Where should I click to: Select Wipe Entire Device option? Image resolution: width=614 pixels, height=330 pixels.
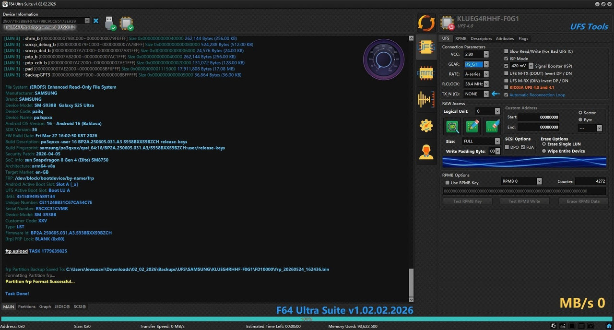click(543, 151)
